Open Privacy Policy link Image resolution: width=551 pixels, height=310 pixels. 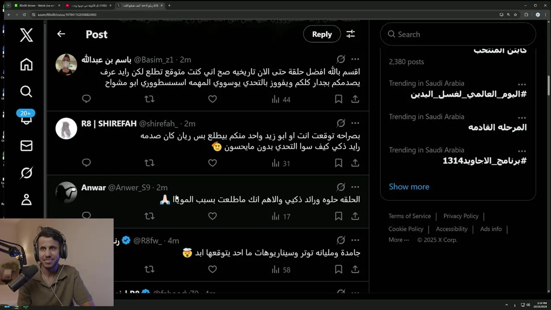pos(461,216)
